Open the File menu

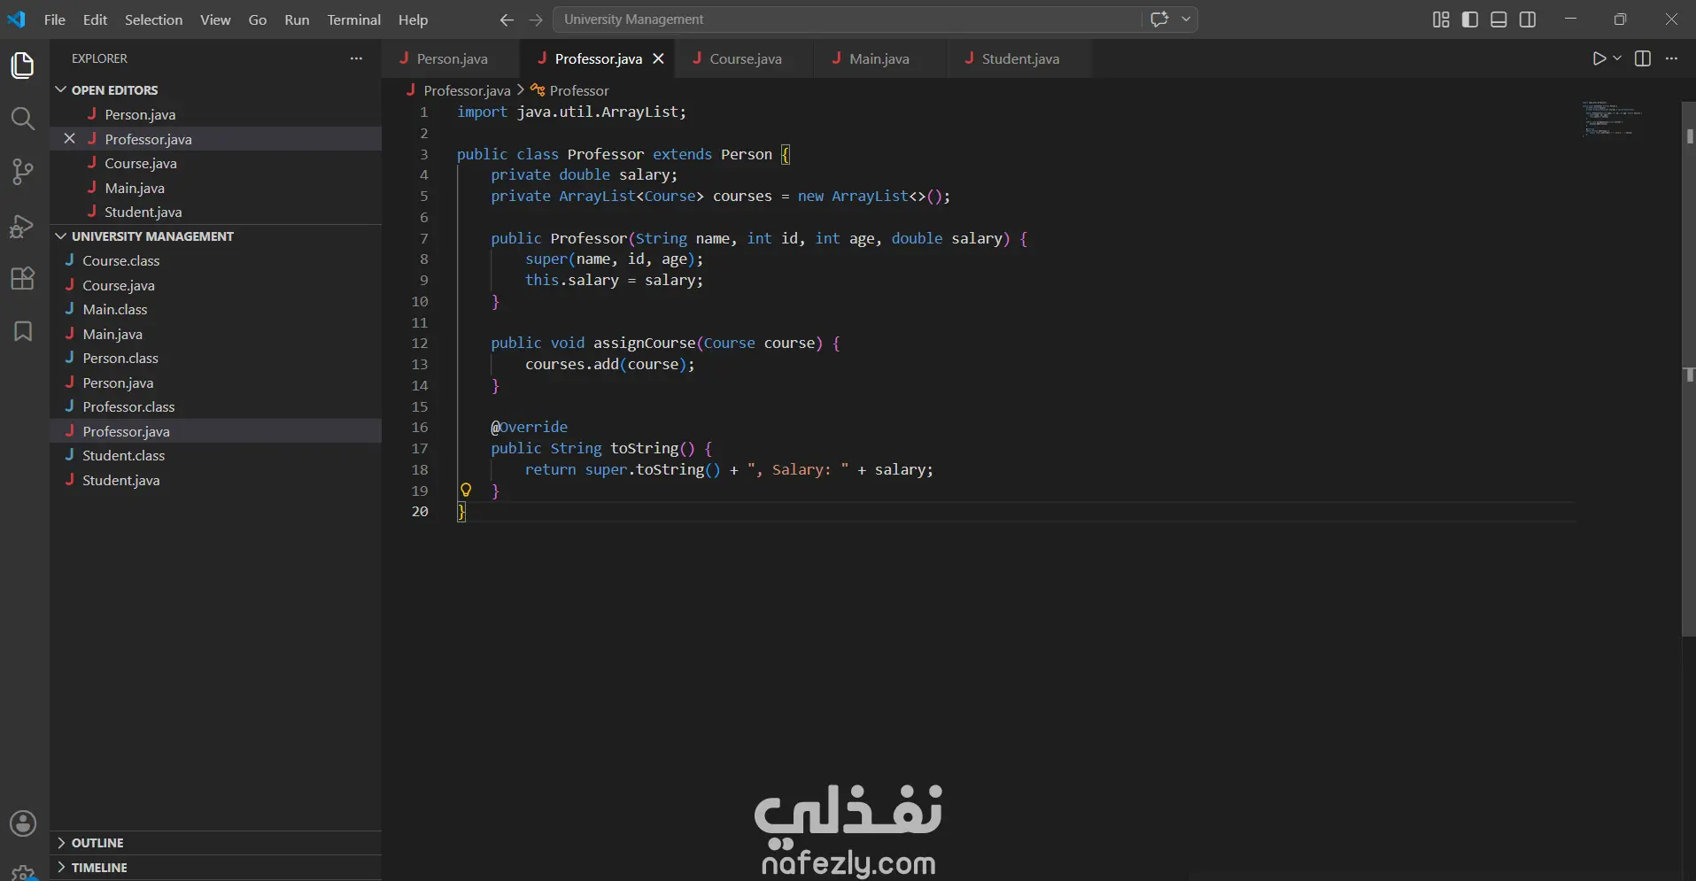(x=55, y=19)
